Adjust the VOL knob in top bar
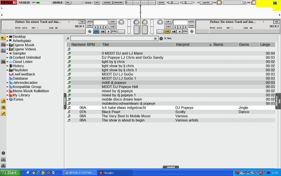Screen dimensions: 281x176 click(x=219, y=3)
